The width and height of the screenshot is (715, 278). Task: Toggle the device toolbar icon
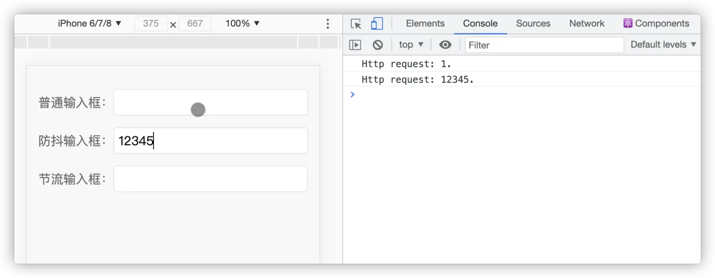coord(377,24)
